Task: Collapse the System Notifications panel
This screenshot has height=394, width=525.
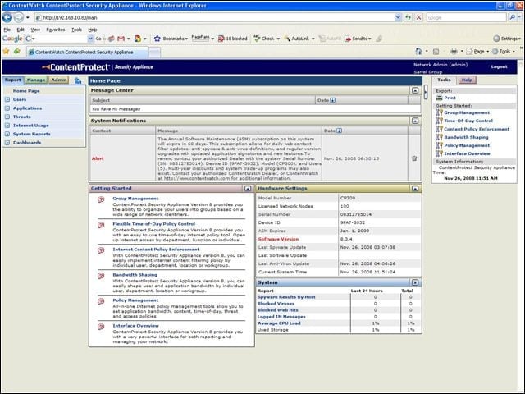Action: [x=415, y=121]
